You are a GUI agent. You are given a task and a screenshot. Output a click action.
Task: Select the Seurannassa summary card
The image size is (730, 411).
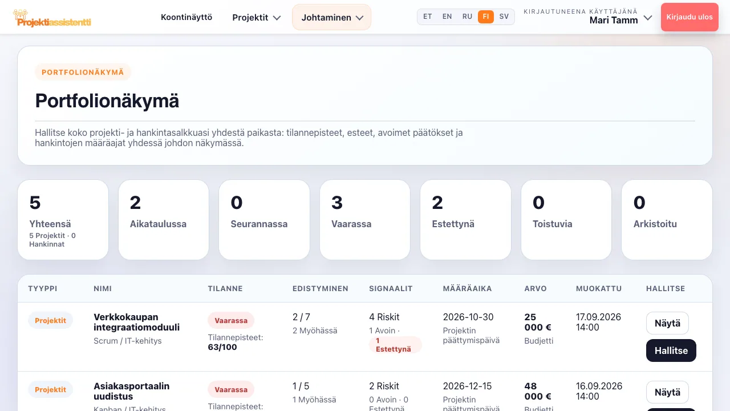[x=264, y=220]
